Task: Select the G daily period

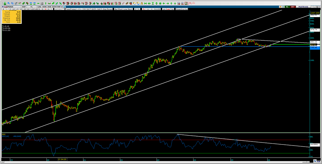Action: [x=42, y=9]
